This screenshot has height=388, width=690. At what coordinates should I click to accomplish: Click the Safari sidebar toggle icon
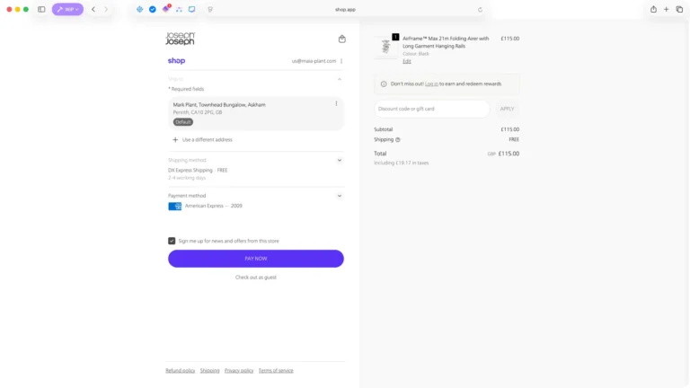41,9
